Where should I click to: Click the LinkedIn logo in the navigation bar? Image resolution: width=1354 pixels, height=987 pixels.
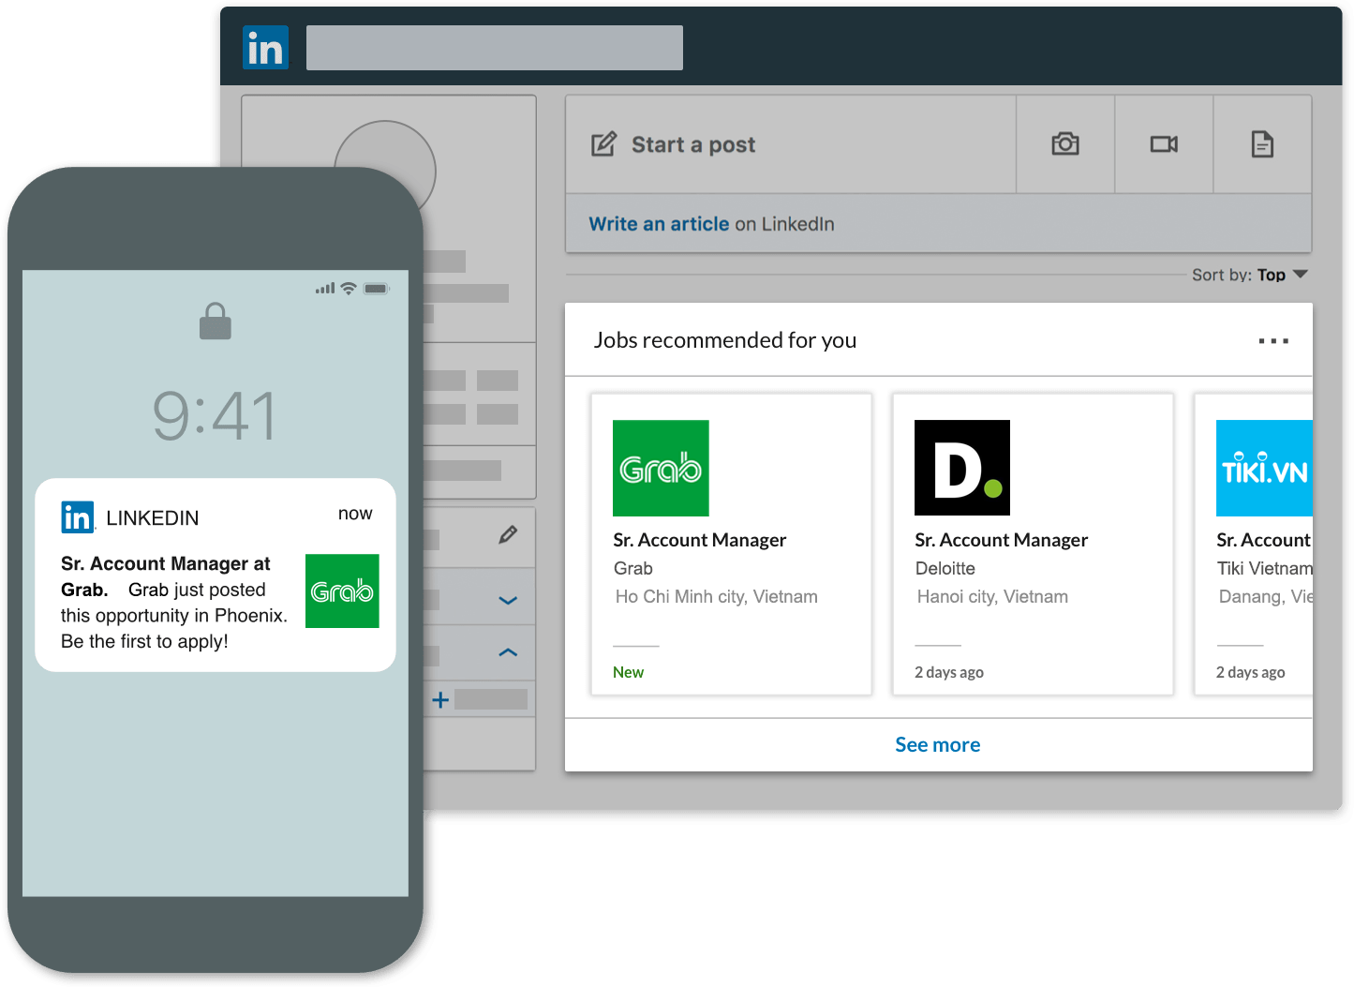(265, 47)
